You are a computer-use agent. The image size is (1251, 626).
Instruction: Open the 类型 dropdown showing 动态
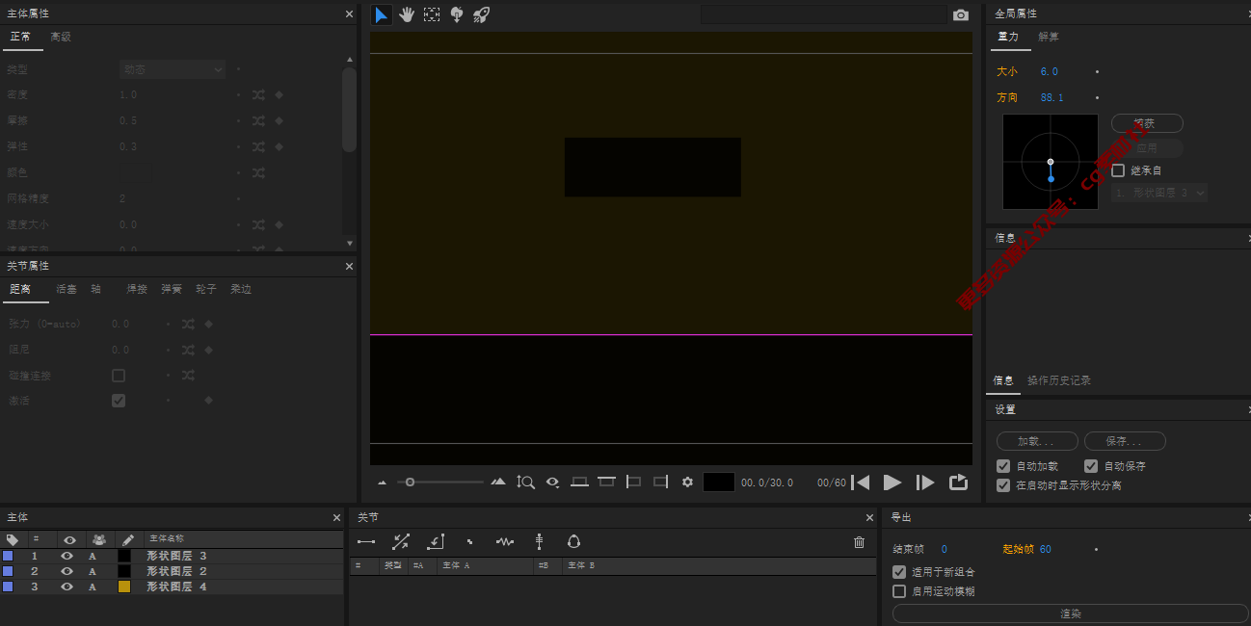172,69
